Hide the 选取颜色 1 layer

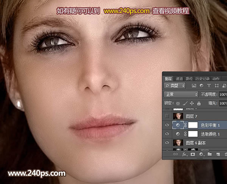167,134
